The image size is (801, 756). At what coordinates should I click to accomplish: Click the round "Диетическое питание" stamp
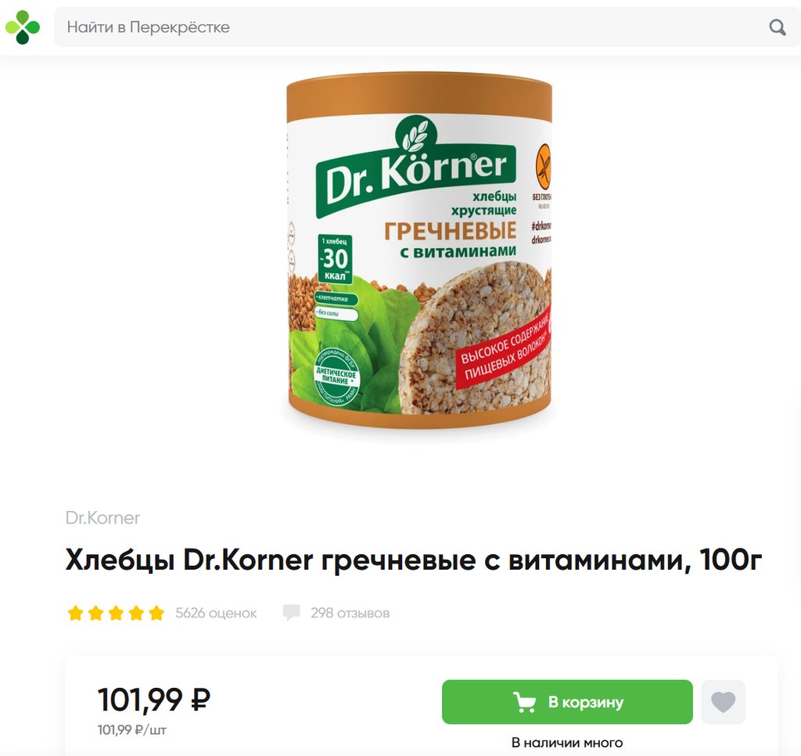point(336,377)
